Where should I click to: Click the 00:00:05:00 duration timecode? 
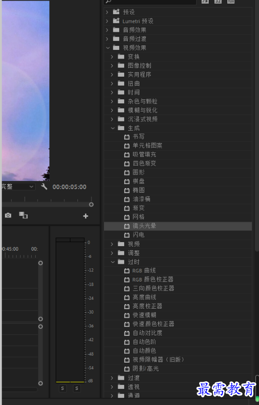coord(69,187)
